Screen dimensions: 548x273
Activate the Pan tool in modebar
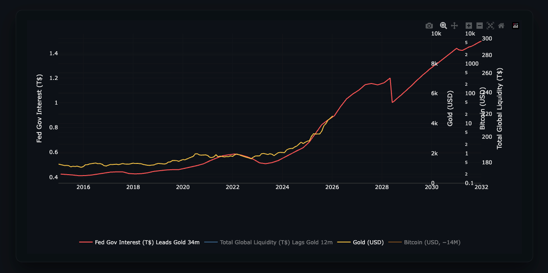click(454, 26)
